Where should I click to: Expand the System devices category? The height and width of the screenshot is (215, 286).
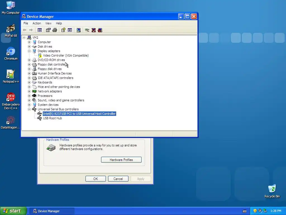[29, 105]
